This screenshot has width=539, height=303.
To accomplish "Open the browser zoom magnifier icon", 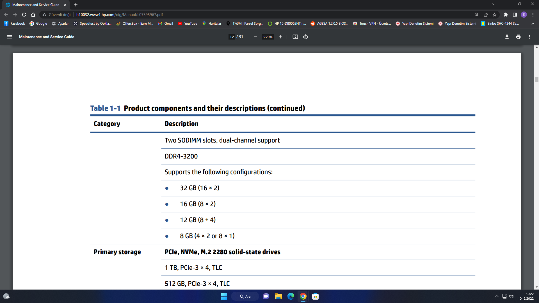I will (x=477, y=15).
